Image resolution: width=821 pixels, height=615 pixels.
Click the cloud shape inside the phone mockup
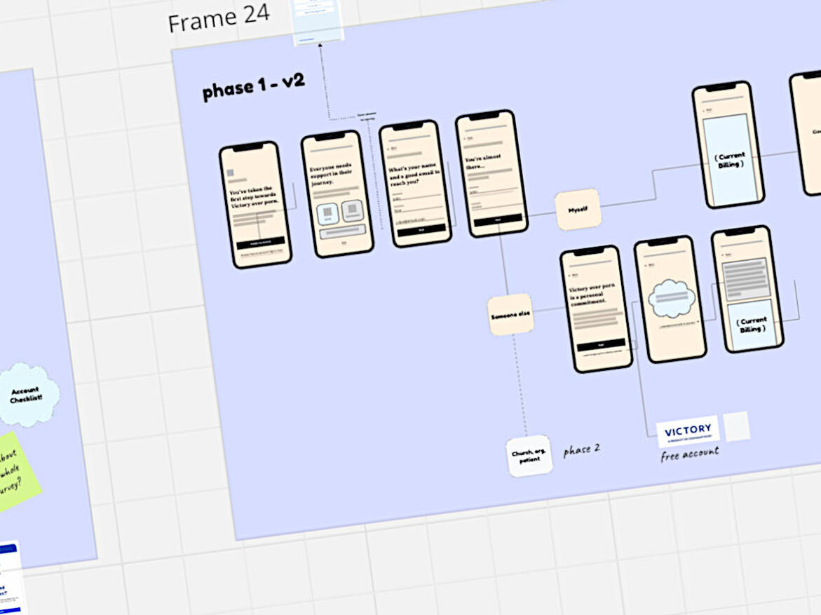tap(671, 297)
